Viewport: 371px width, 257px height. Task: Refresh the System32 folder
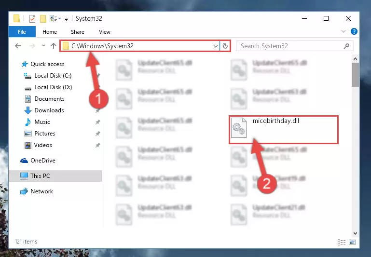pos(225,46)
